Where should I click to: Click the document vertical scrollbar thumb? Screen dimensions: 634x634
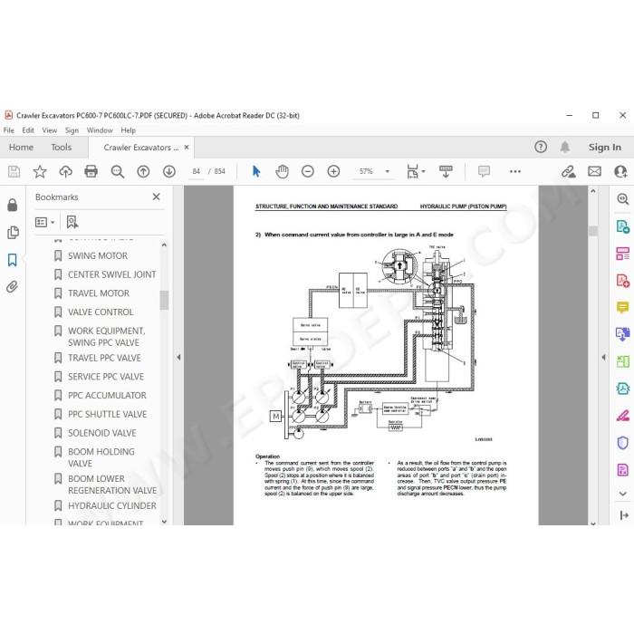593,231
